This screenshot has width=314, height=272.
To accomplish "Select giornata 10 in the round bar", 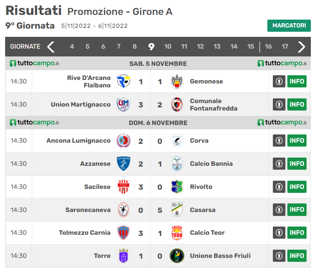I will [x=167, y=47].
